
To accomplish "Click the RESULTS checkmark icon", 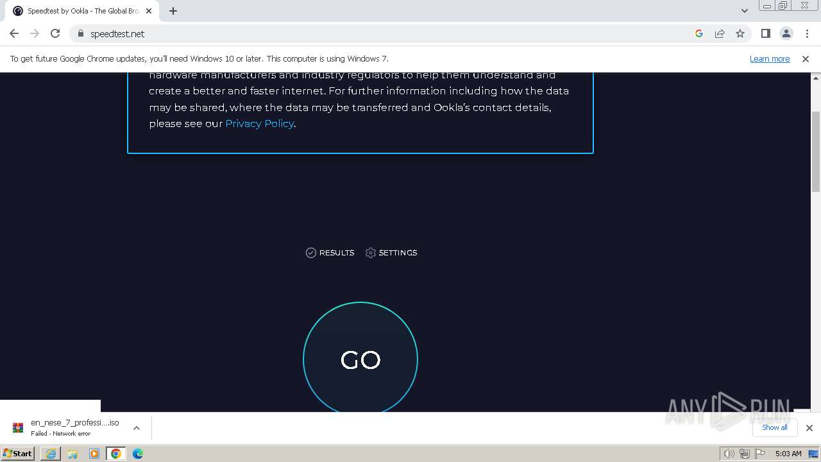I will coord(311,253).
